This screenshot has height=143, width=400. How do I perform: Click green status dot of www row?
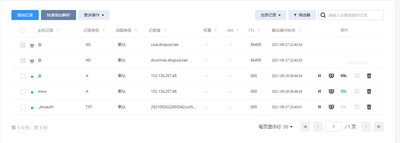click(32, 92)
